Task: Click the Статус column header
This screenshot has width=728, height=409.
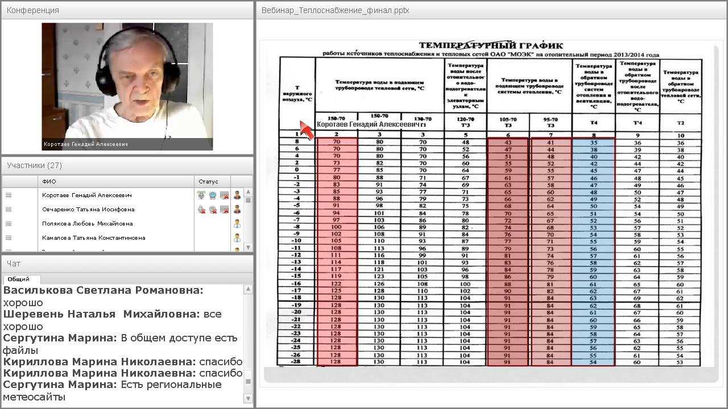Action: [x=208, y=182]
